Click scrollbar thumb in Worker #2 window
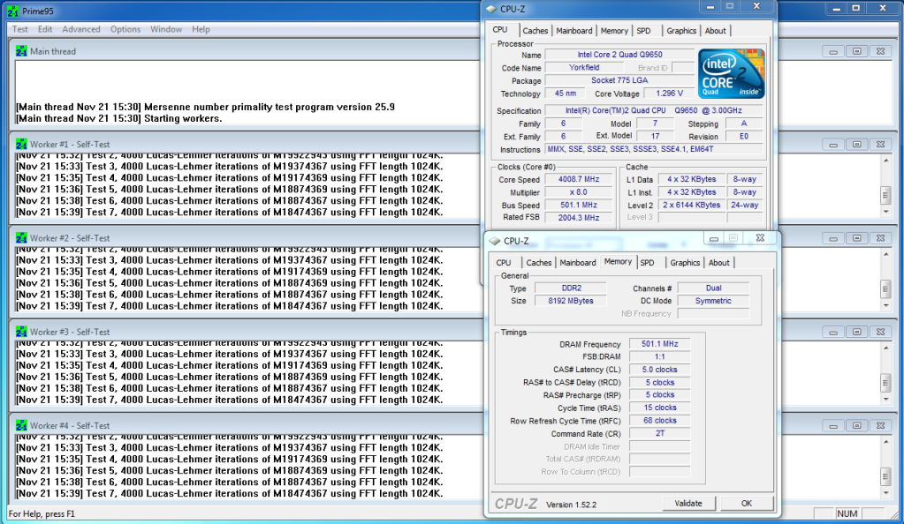Screen dimensions: 904x524 tap(885, 289)
